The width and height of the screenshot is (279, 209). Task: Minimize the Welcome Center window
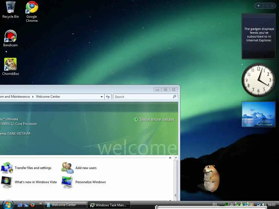157,89
